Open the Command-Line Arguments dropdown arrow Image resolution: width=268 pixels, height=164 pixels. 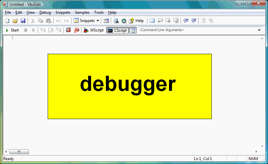(x=259, y=30)
